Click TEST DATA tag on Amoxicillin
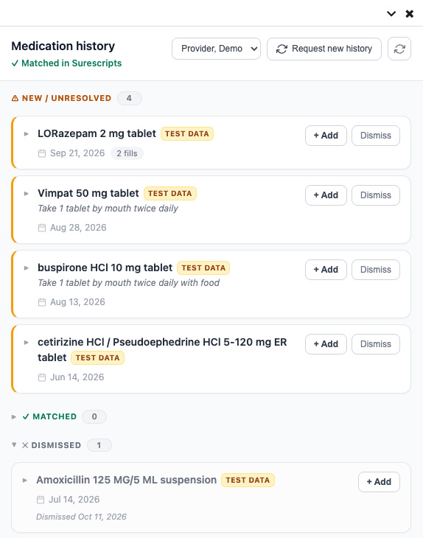 pyautogui.click(x=248, y=481)
